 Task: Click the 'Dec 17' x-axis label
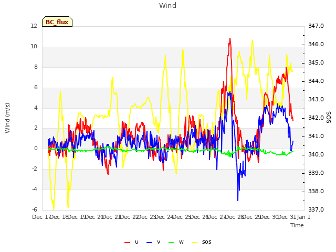click(41, 217)
